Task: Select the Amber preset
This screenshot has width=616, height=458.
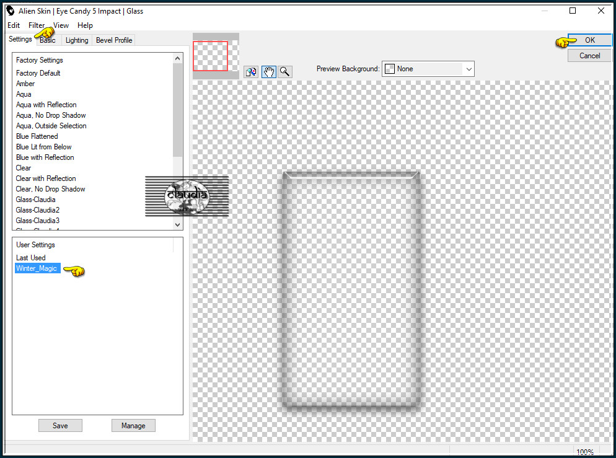Action: point(25,84)
